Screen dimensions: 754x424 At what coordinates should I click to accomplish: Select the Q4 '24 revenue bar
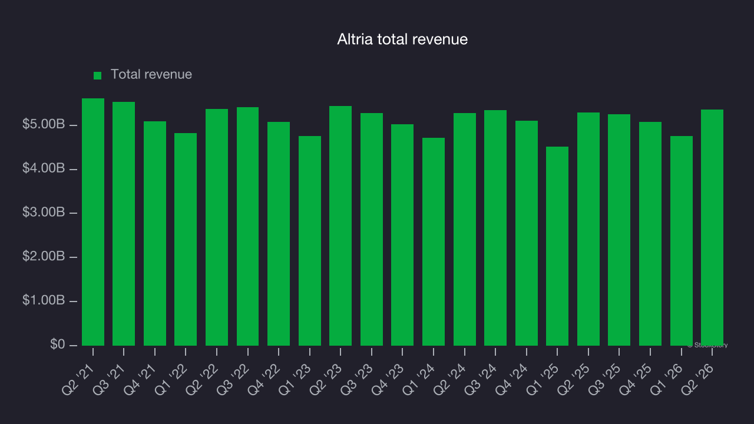[x=527, y=233]
